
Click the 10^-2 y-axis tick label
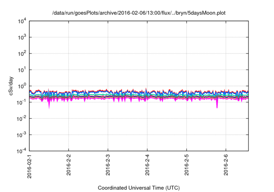point(21,119)
